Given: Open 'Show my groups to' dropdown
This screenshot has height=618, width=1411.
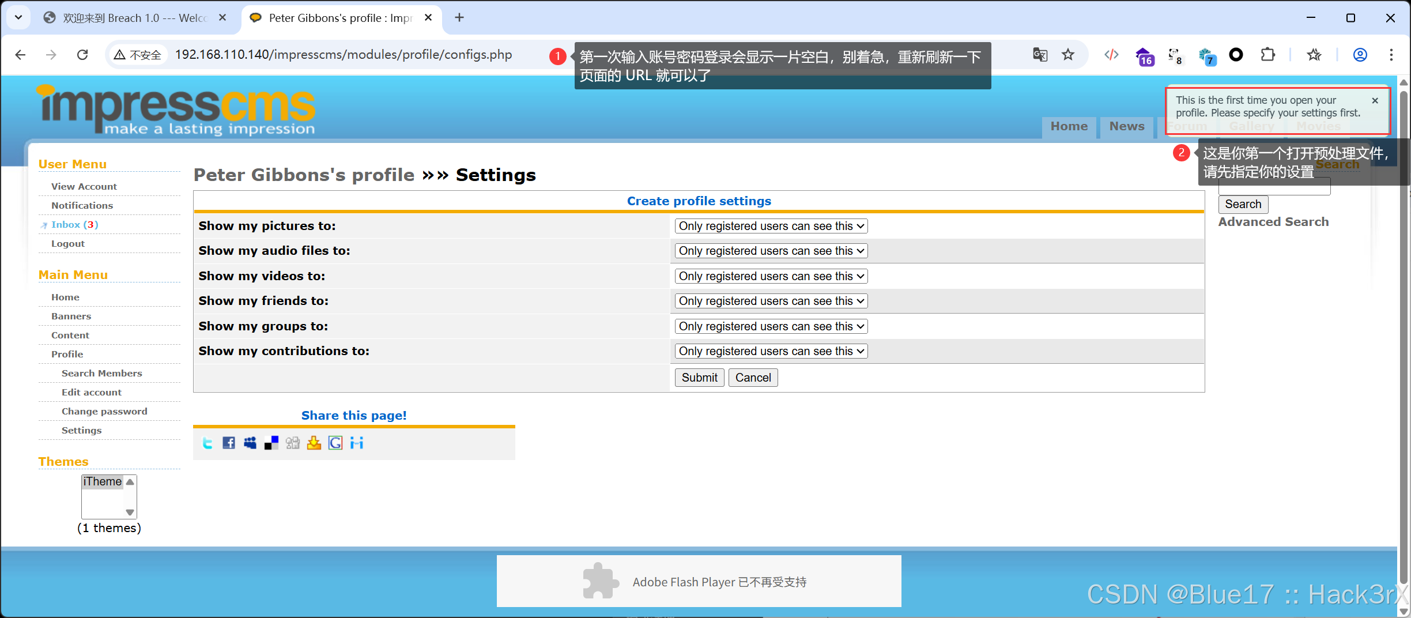Looking at the screenshot, I should (771, 326).
